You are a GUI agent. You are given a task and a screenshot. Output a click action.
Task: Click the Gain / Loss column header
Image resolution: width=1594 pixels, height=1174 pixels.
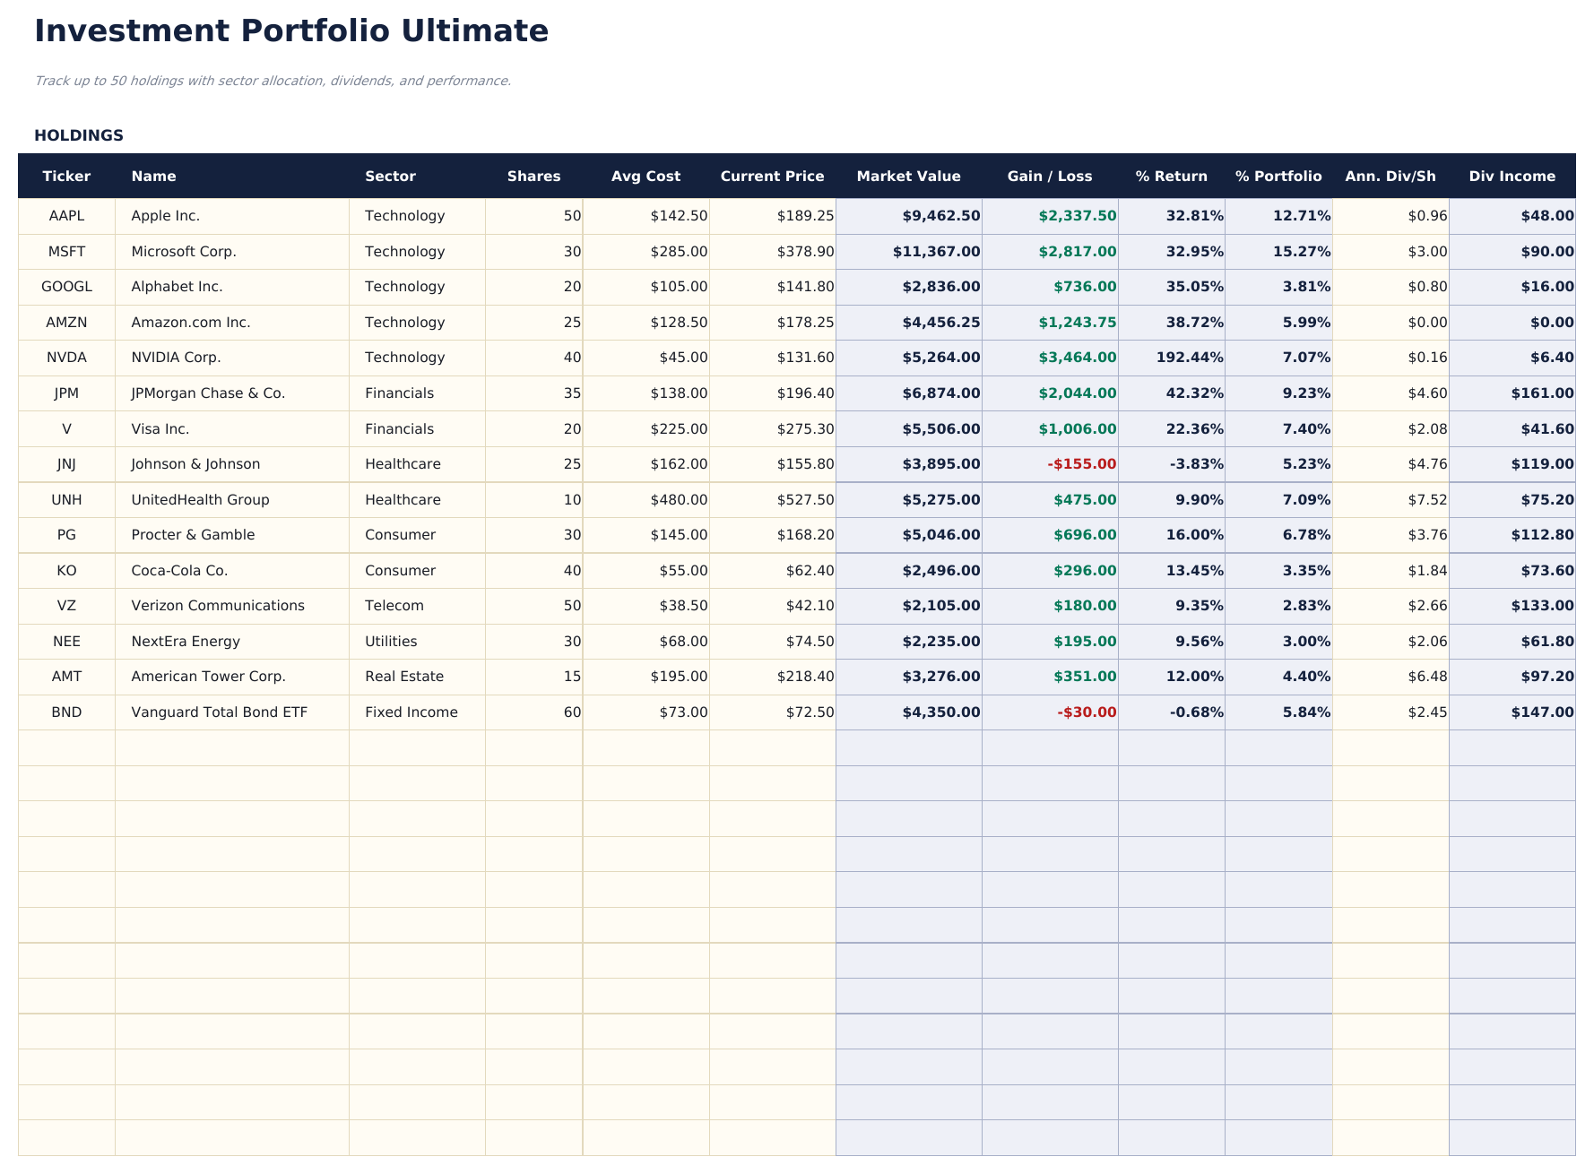[x=1050, y=176]
